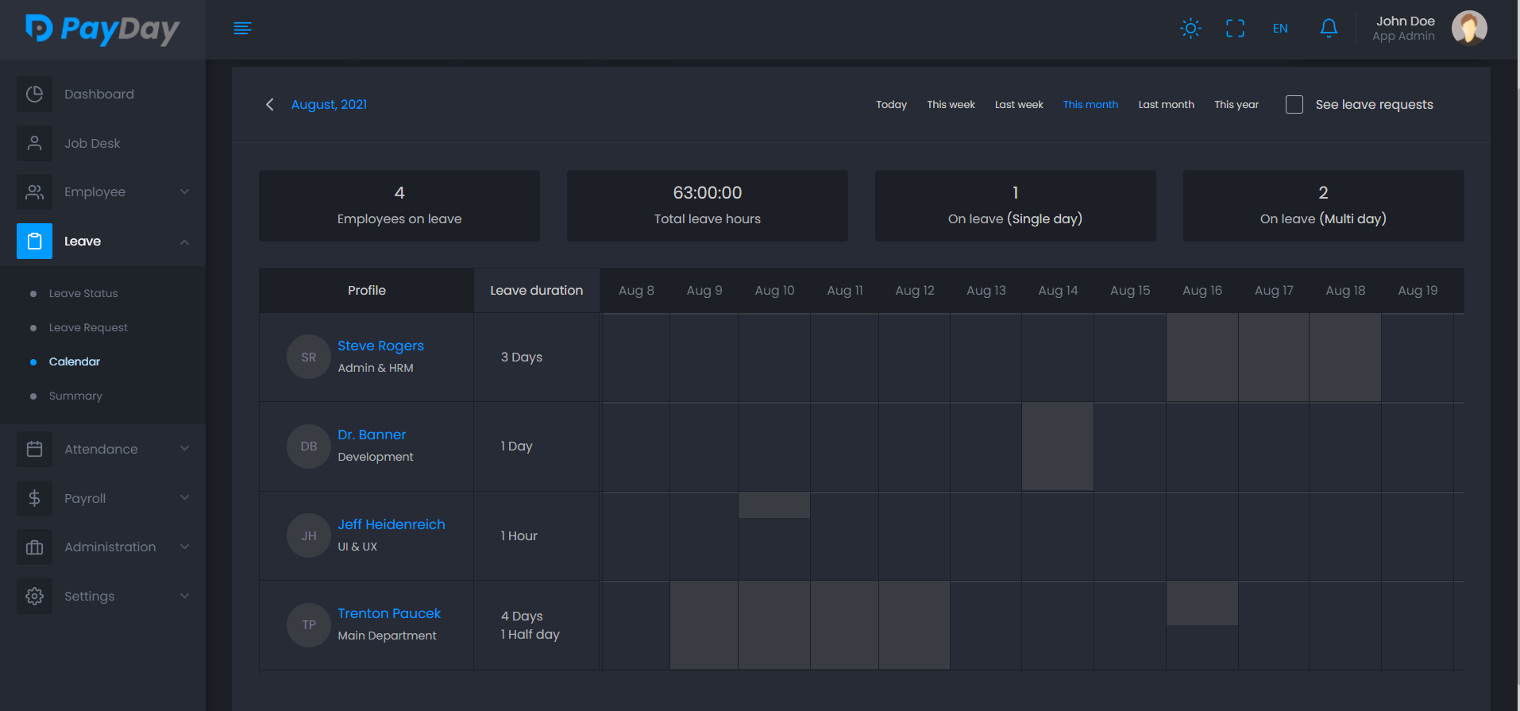Collapse sidebar using hamburger menu icon

[242, 29]
